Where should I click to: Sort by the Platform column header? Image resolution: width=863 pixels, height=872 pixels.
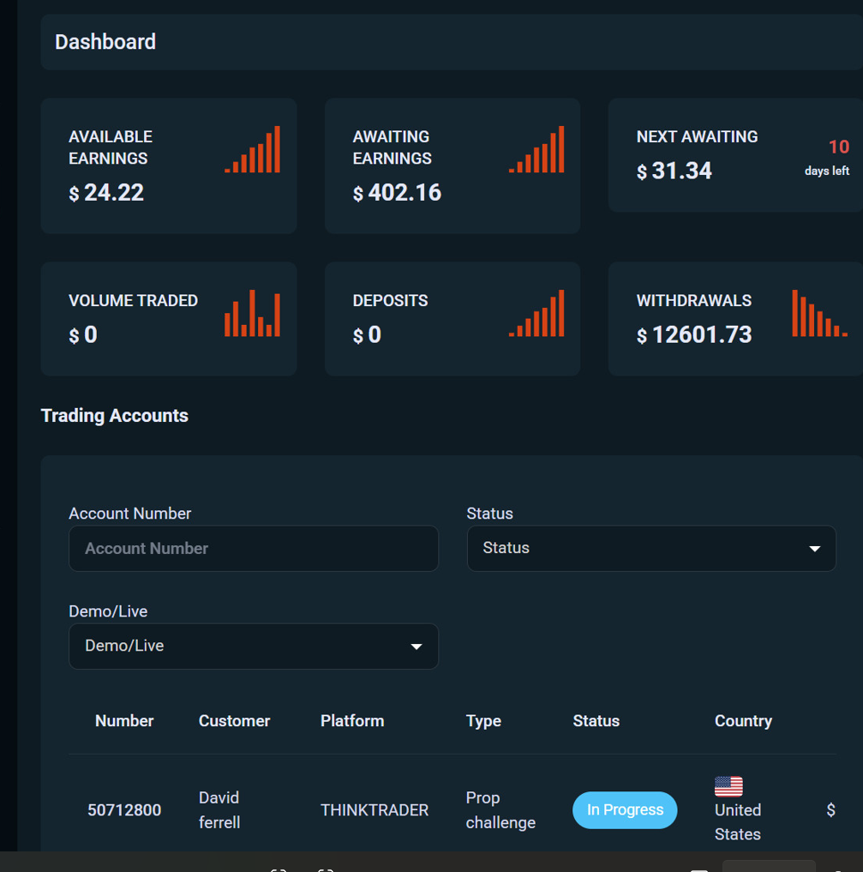[352, 721]
